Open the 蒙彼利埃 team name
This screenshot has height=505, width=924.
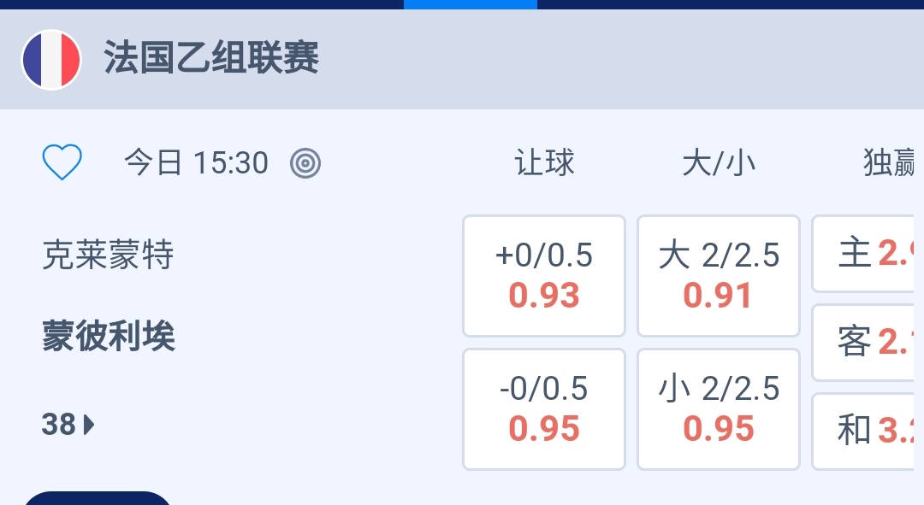tap(109, 337)
